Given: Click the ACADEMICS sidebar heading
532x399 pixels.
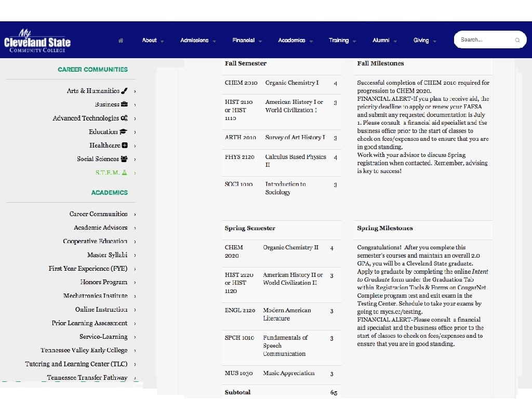Looking at the screenshot, I should tap(109, 192).
